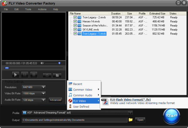Click the app logo in title bar

(4, 3)
